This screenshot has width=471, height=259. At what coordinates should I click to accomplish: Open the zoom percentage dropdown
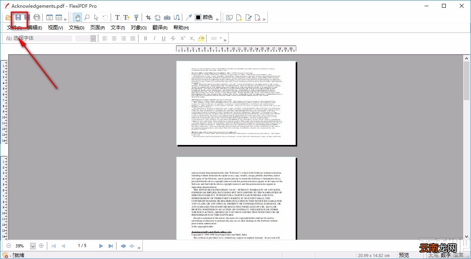(x=33, y=246)
